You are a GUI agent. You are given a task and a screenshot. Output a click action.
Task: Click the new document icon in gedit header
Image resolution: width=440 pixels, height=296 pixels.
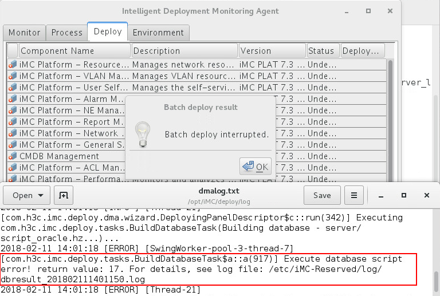click(x=64, y=195)
